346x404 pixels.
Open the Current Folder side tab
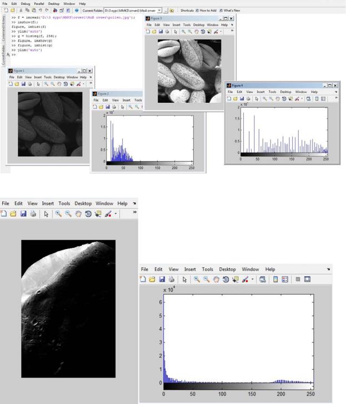pyautogui.click(x=3, y=55)
